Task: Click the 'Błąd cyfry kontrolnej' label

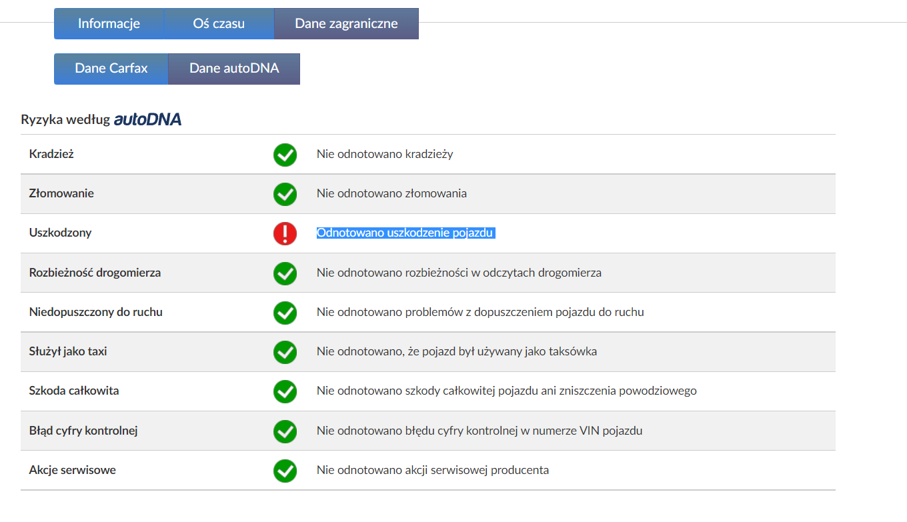Action: click(x=83, y=430)
